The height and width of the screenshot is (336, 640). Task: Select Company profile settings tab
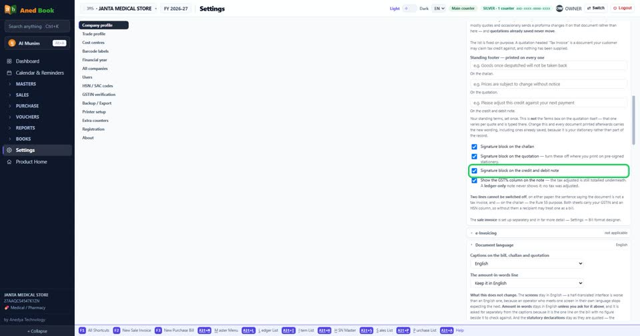(x=104, y=25)
